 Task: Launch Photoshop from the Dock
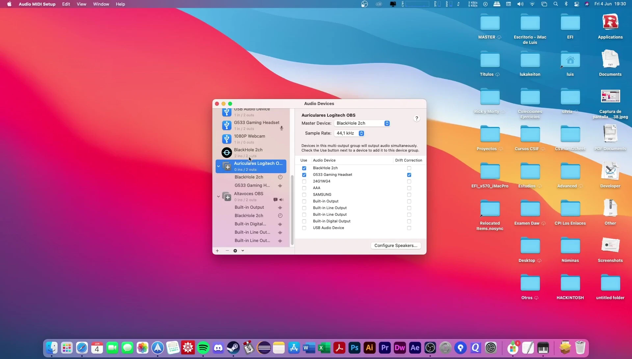coord(355,348)
